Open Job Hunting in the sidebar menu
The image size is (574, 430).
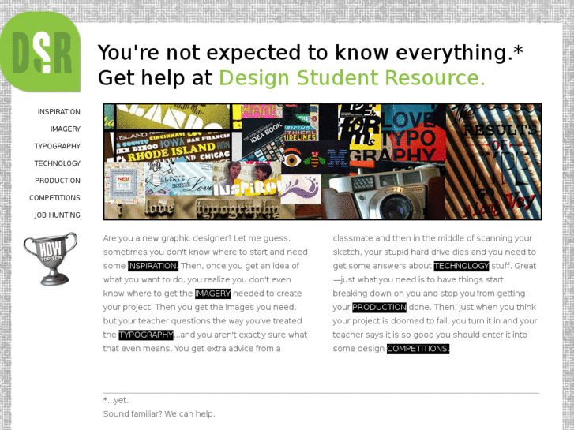pyautogui.click(x=57, y=215)
